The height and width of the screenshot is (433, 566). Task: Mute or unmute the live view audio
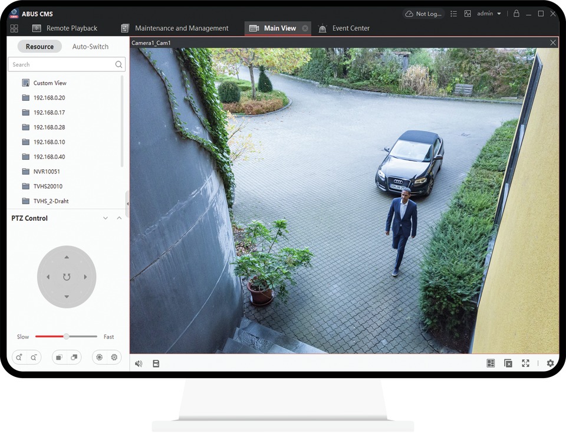click(139, 363)
